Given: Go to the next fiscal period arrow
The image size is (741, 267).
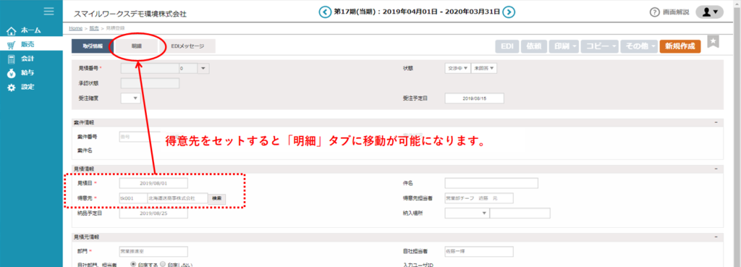Looking at the screenshot, I should pyautogui.click(x=509, y=12).
